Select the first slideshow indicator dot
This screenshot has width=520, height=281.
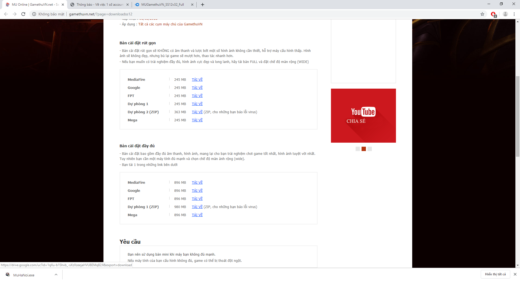[x=358, y=149]
